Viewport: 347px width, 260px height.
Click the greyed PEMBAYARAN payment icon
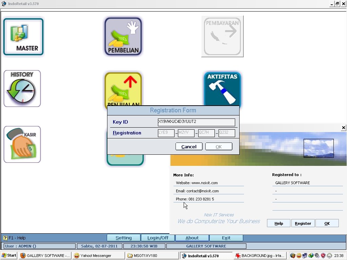[222, 36]
